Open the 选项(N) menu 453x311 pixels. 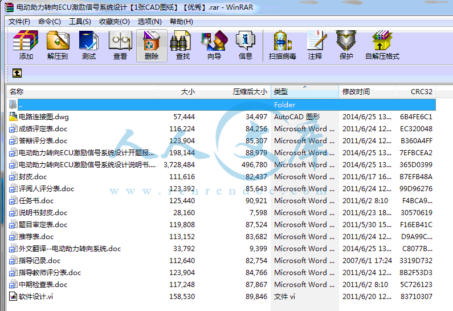point(150,22)
